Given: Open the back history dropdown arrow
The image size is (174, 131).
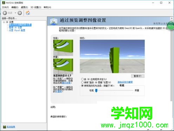Looking at the screenshot, I should [x=15, y=13].
